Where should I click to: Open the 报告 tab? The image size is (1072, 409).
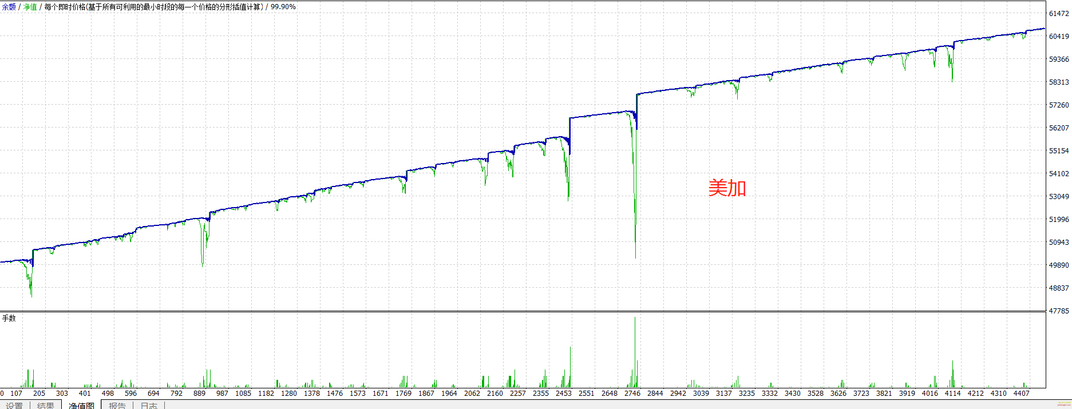pyautogui.click(x=117, y=405)
